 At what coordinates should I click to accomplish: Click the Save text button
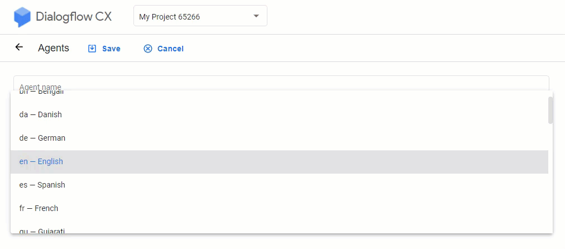tap(111, 49)
